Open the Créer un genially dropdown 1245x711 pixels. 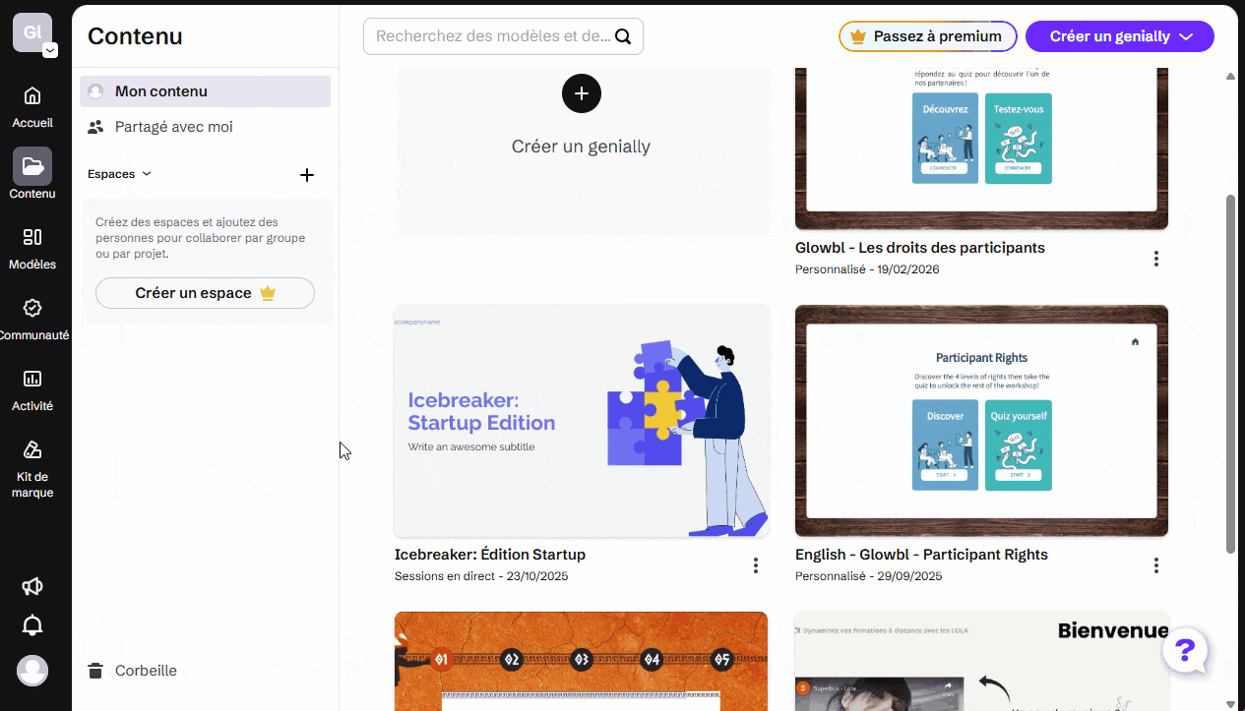(1120, 36)
